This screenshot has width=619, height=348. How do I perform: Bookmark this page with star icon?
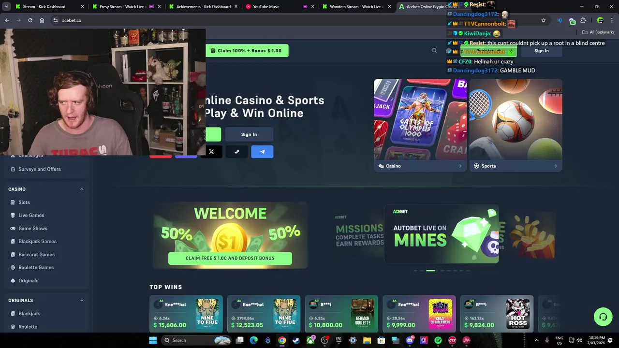(544, 20)
